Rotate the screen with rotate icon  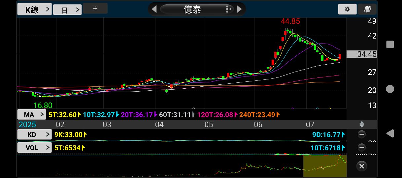[x=367, y=9]
